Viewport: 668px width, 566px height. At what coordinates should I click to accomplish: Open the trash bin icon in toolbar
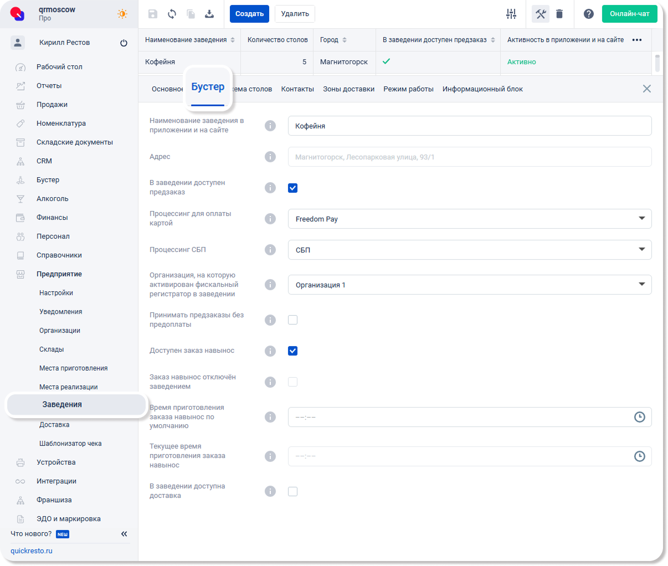pyautogui.click(x=559, y=14)
